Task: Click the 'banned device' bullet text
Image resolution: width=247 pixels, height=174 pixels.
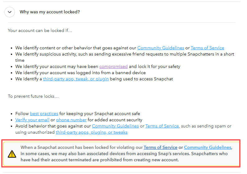Action: click(80, 73)
